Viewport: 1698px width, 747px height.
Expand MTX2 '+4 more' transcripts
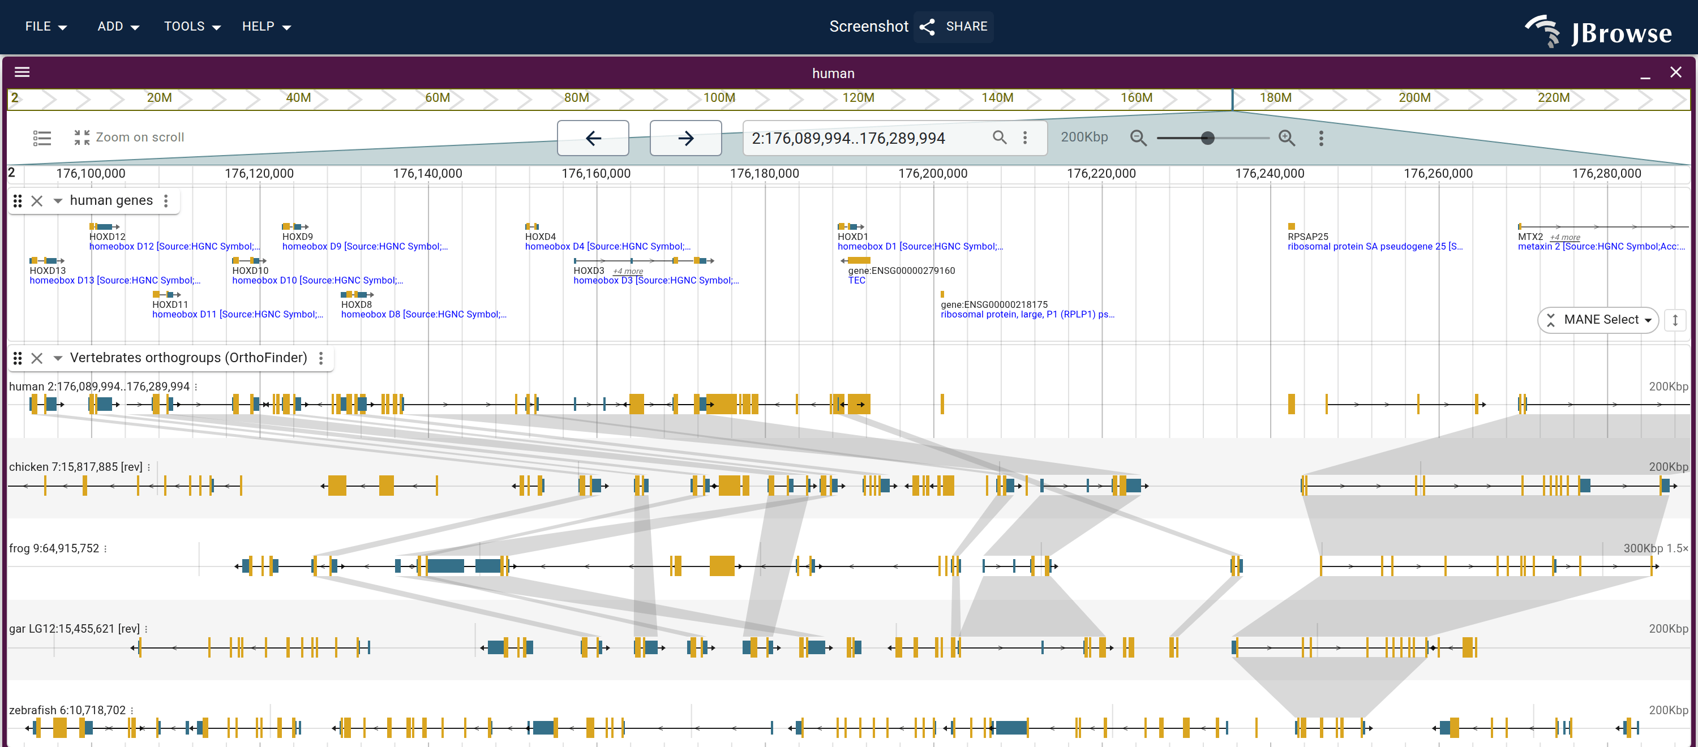[1564, 237]
